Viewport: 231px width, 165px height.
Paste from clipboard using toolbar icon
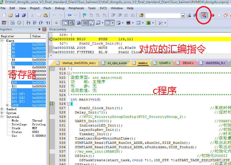tap(45, 15)
